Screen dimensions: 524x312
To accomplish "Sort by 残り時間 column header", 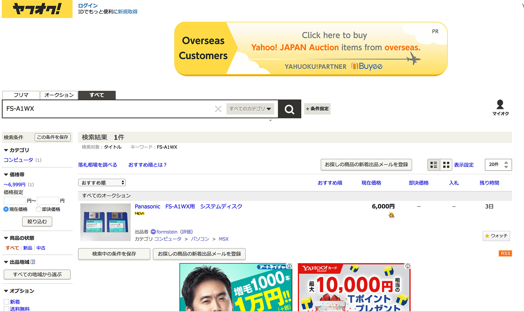I will click(x=489, y=183).
